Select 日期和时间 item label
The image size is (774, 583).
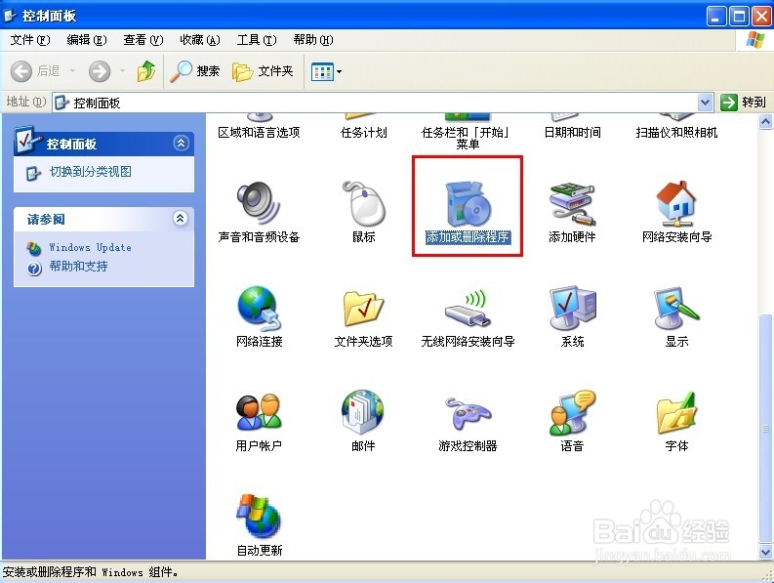tap(572, 133)
